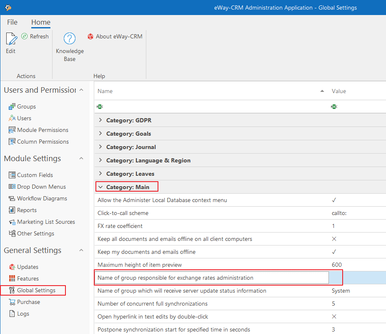
Task: Open Module Permissions in sidebar
Action: coord(42,130)
